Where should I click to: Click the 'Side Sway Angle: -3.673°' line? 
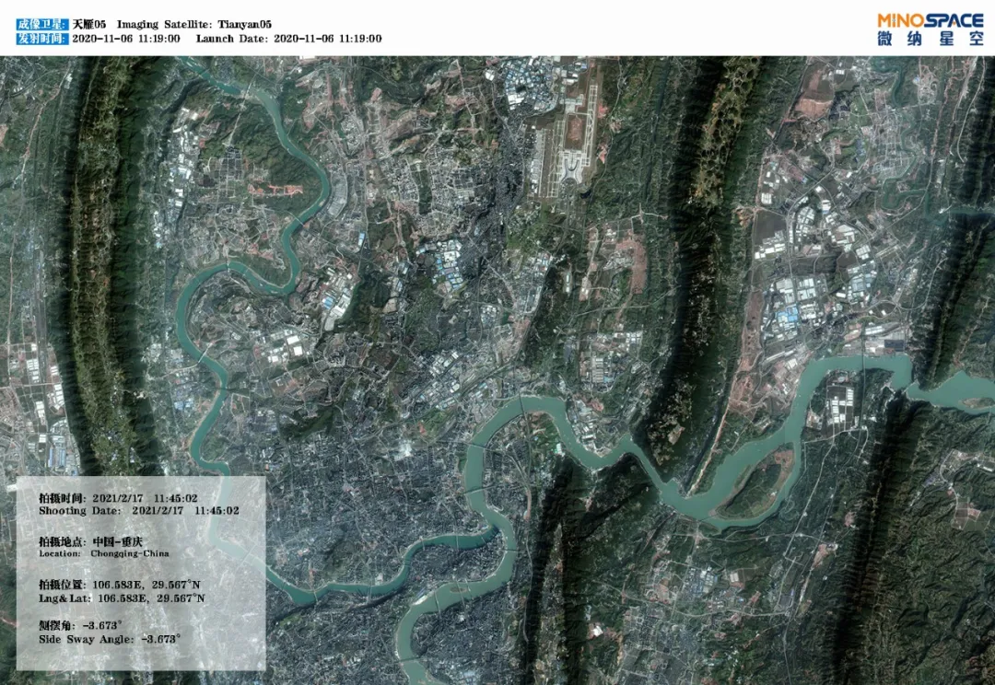pyautogui.click(x=109, y=639)
